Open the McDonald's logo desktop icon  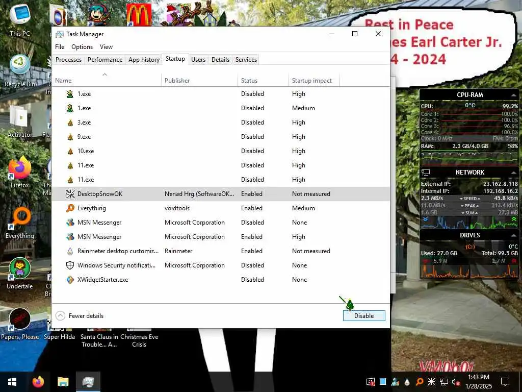point(139,14)
